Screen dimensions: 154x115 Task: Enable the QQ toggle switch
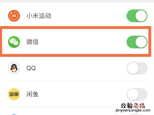137,68
